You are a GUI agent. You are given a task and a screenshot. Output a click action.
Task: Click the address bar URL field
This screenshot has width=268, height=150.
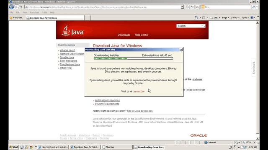(x=103, y=7)
